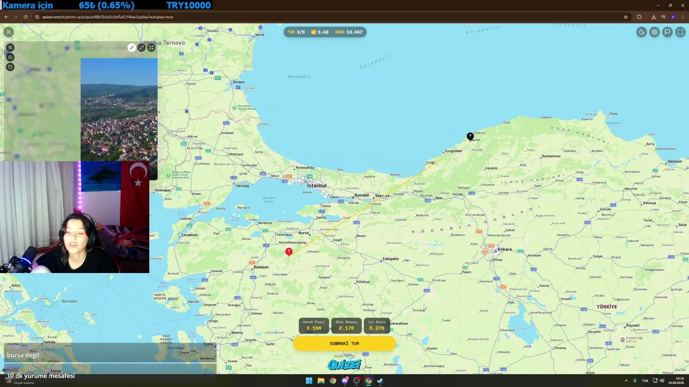Image resolution: width=689 pixels, height=387 pixels.
Task: Click the Sinop label on the map
Action: click(613, 114)
